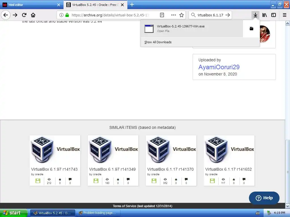Click Terms of Service footer link

pyautogui.click(x=142, y=206)
